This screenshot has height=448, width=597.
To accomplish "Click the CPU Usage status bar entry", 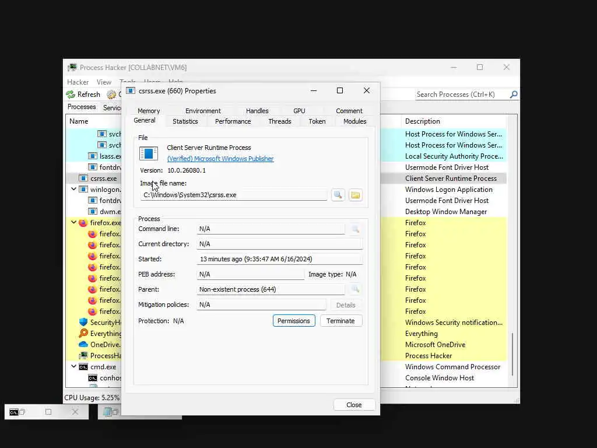I will 92,398.
